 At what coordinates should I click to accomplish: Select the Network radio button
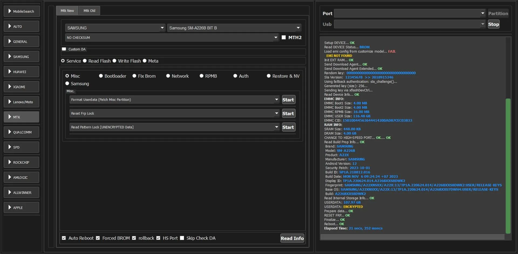[x=168, y=76]
